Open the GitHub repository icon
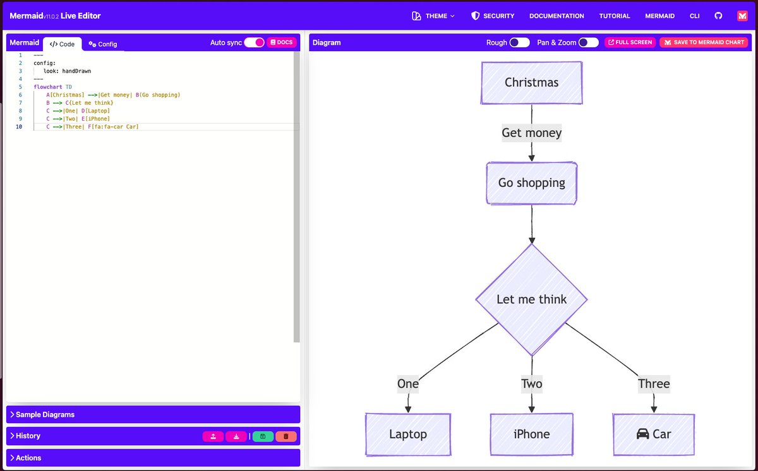The height and width of the screenshot is (471, 758). click(x=718, y=16)
